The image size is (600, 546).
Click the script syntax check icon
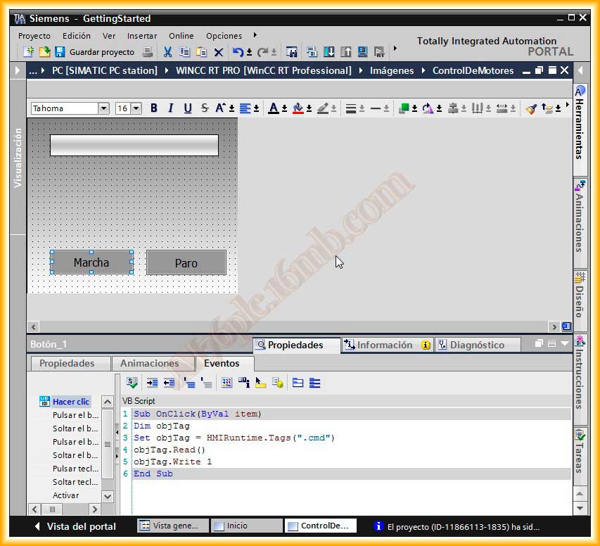[x=132, y=383]
